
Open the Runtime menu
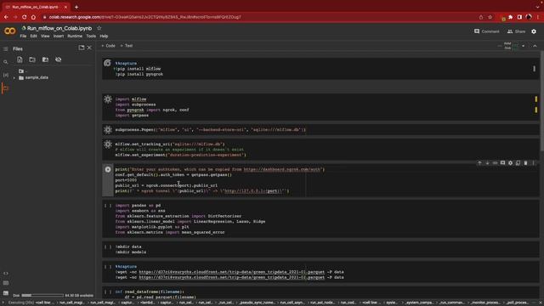tap(75, 36)
